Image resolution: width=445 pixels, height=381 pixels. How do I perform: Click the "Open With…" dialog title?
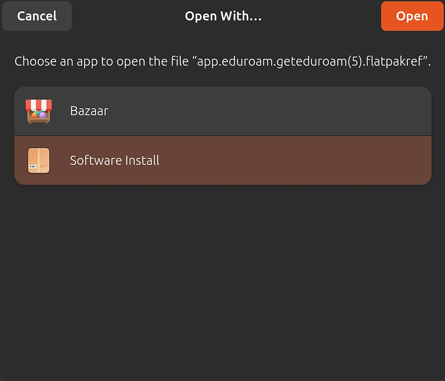(x=223, y=16)
